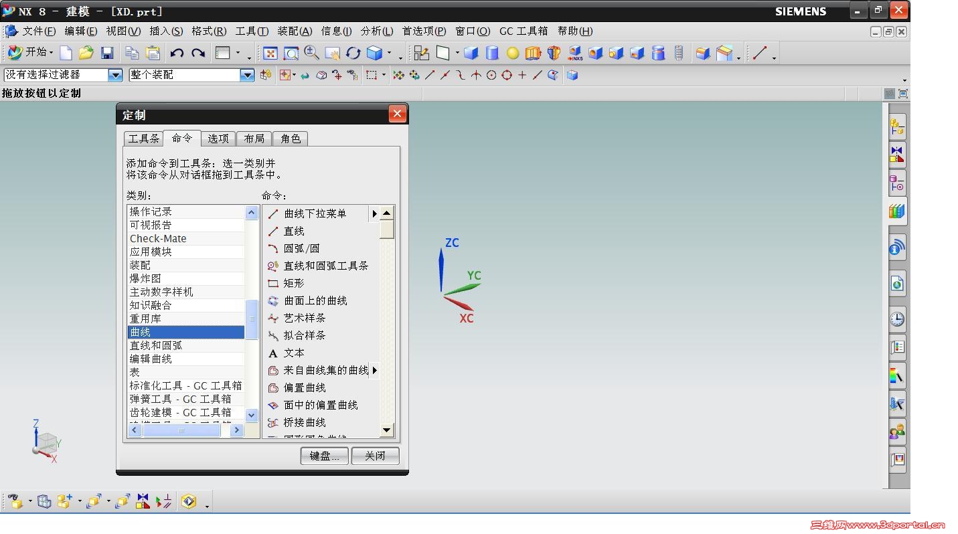Click the New file icon

[66, 53]
